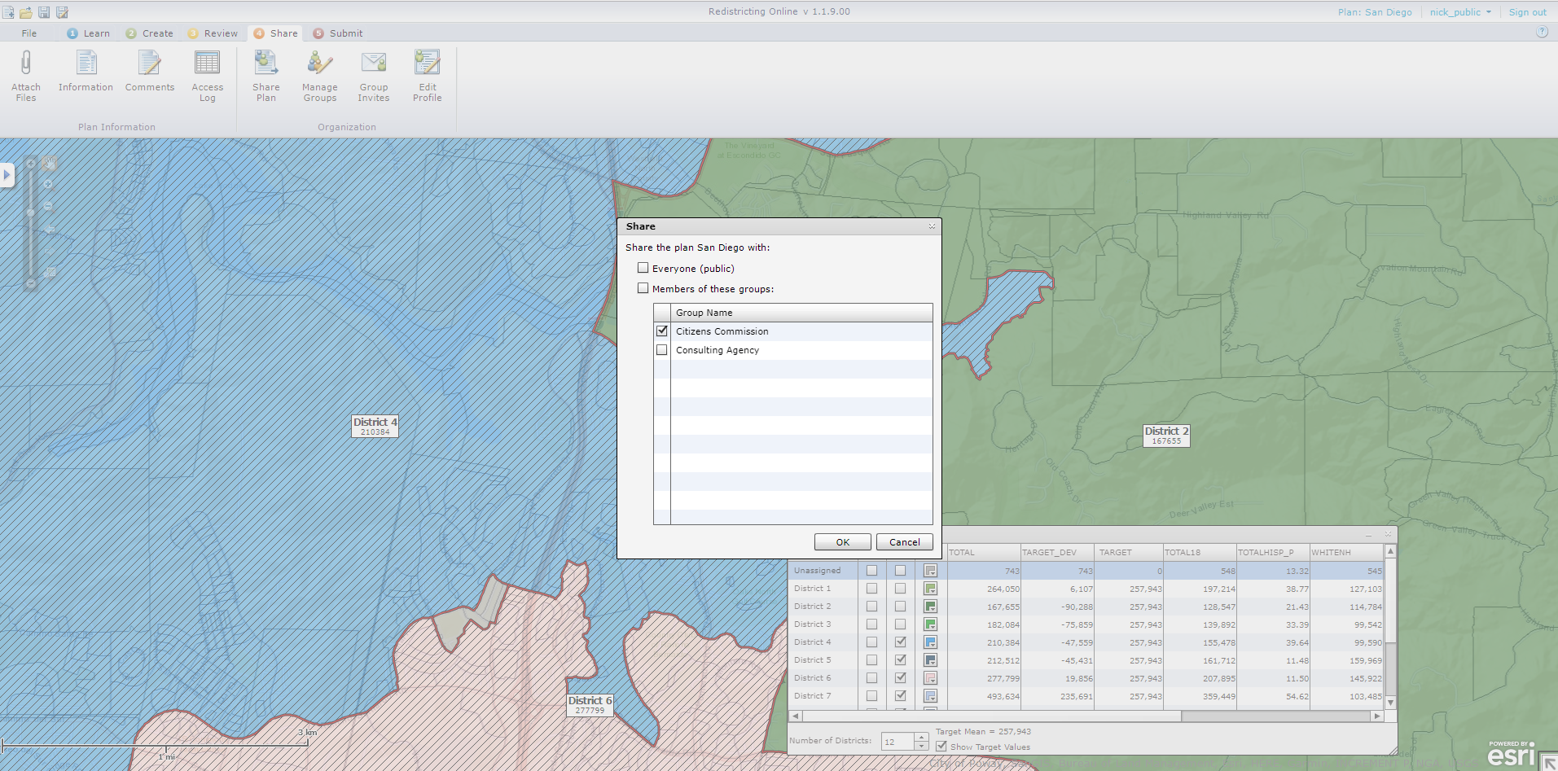Viewport: 1558px width, 771px height.
Task: Click the full extent map tool icon
Action: tap(50, 273)
